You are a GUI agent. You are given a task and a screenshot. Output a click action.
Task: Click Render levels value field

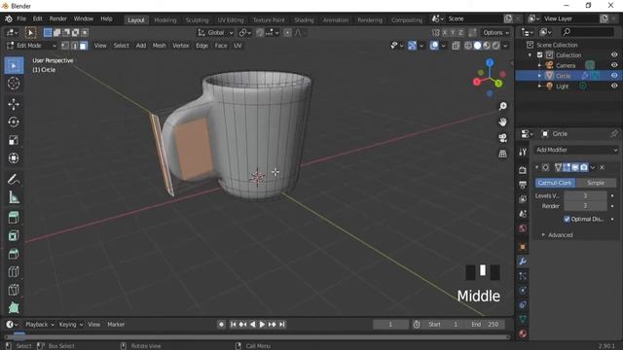pos(585,206)
